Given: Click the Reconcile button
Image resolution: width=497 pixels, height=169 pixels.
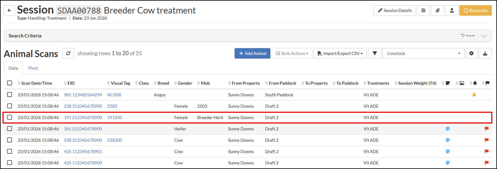Looking at the screenshot, I should (x=475, y=10).
